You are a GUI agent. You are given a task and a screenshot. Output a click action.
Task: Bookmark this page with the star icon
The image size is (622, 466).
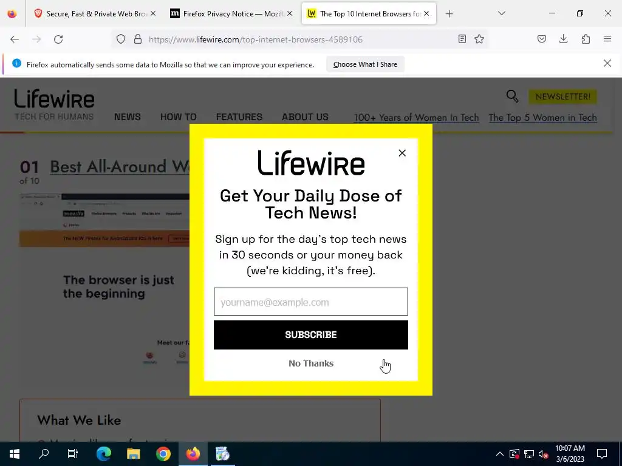pyautogui.click(x=479, y=39)
